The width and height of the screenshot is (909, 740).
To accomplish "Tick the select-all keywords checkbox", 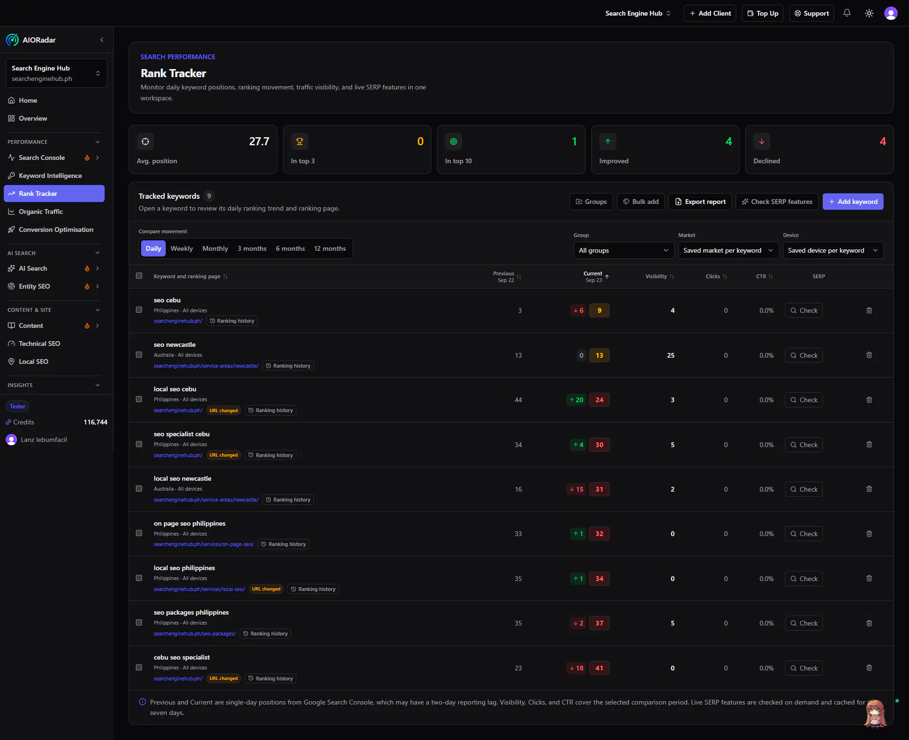I will coord(139,275).
